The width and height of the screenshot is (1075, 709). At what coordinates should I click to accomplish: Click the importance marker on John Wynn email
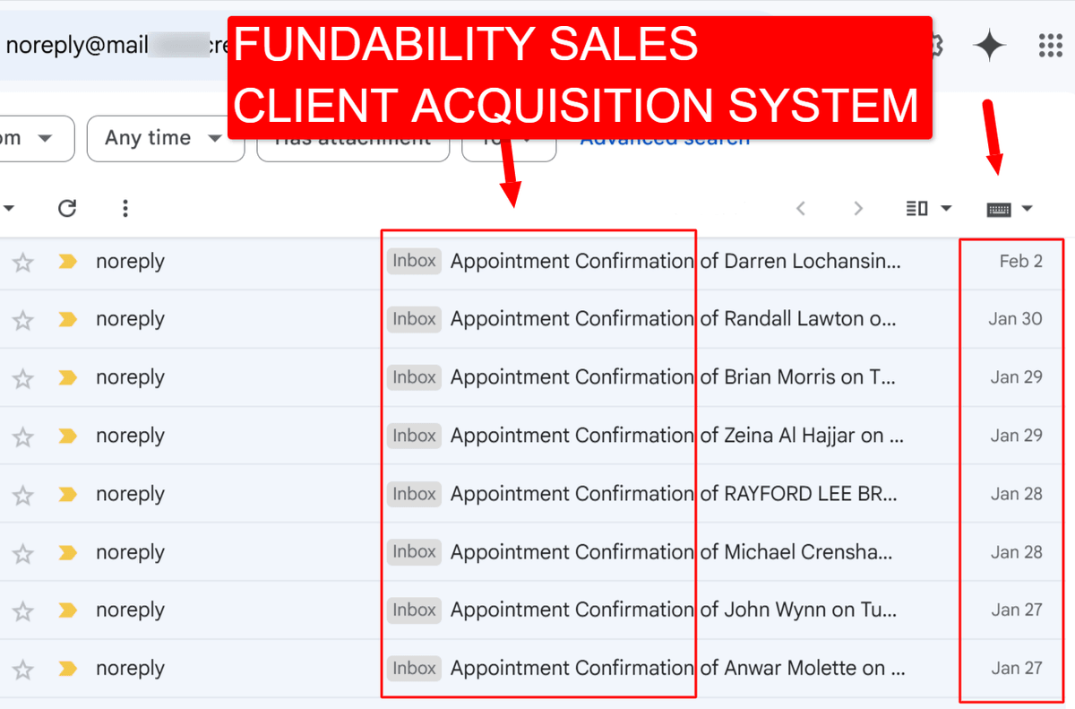(x=67, y=610)
